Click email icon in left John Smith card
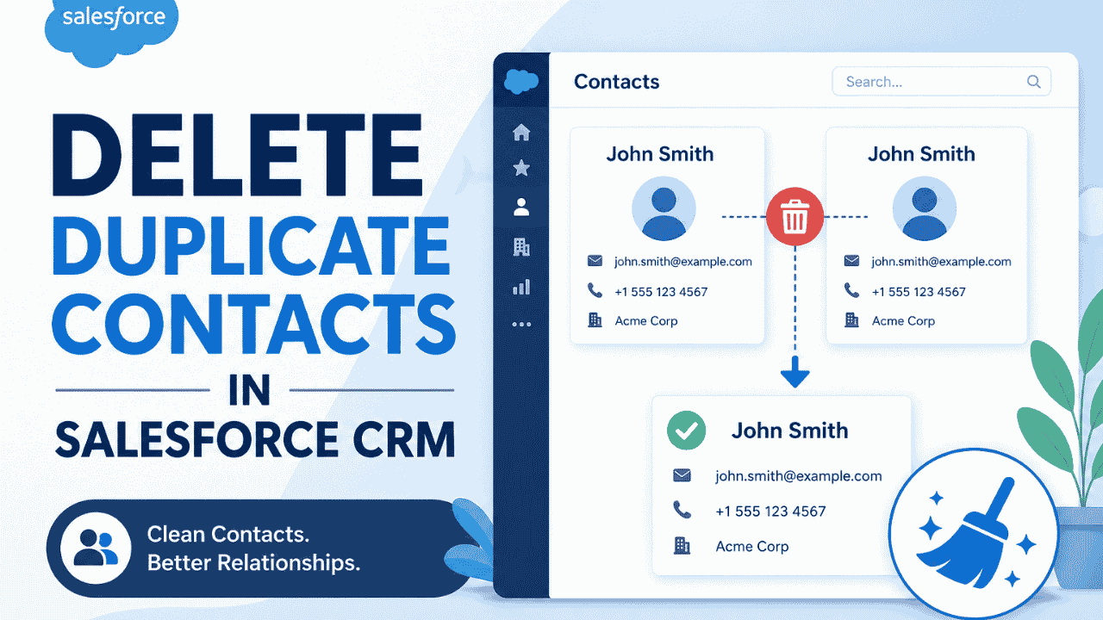1103x620 pixels. tap(595, 261)
